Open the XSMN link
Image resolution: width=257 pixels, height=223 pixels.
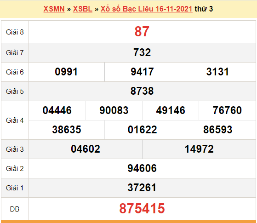coord(54,9)
